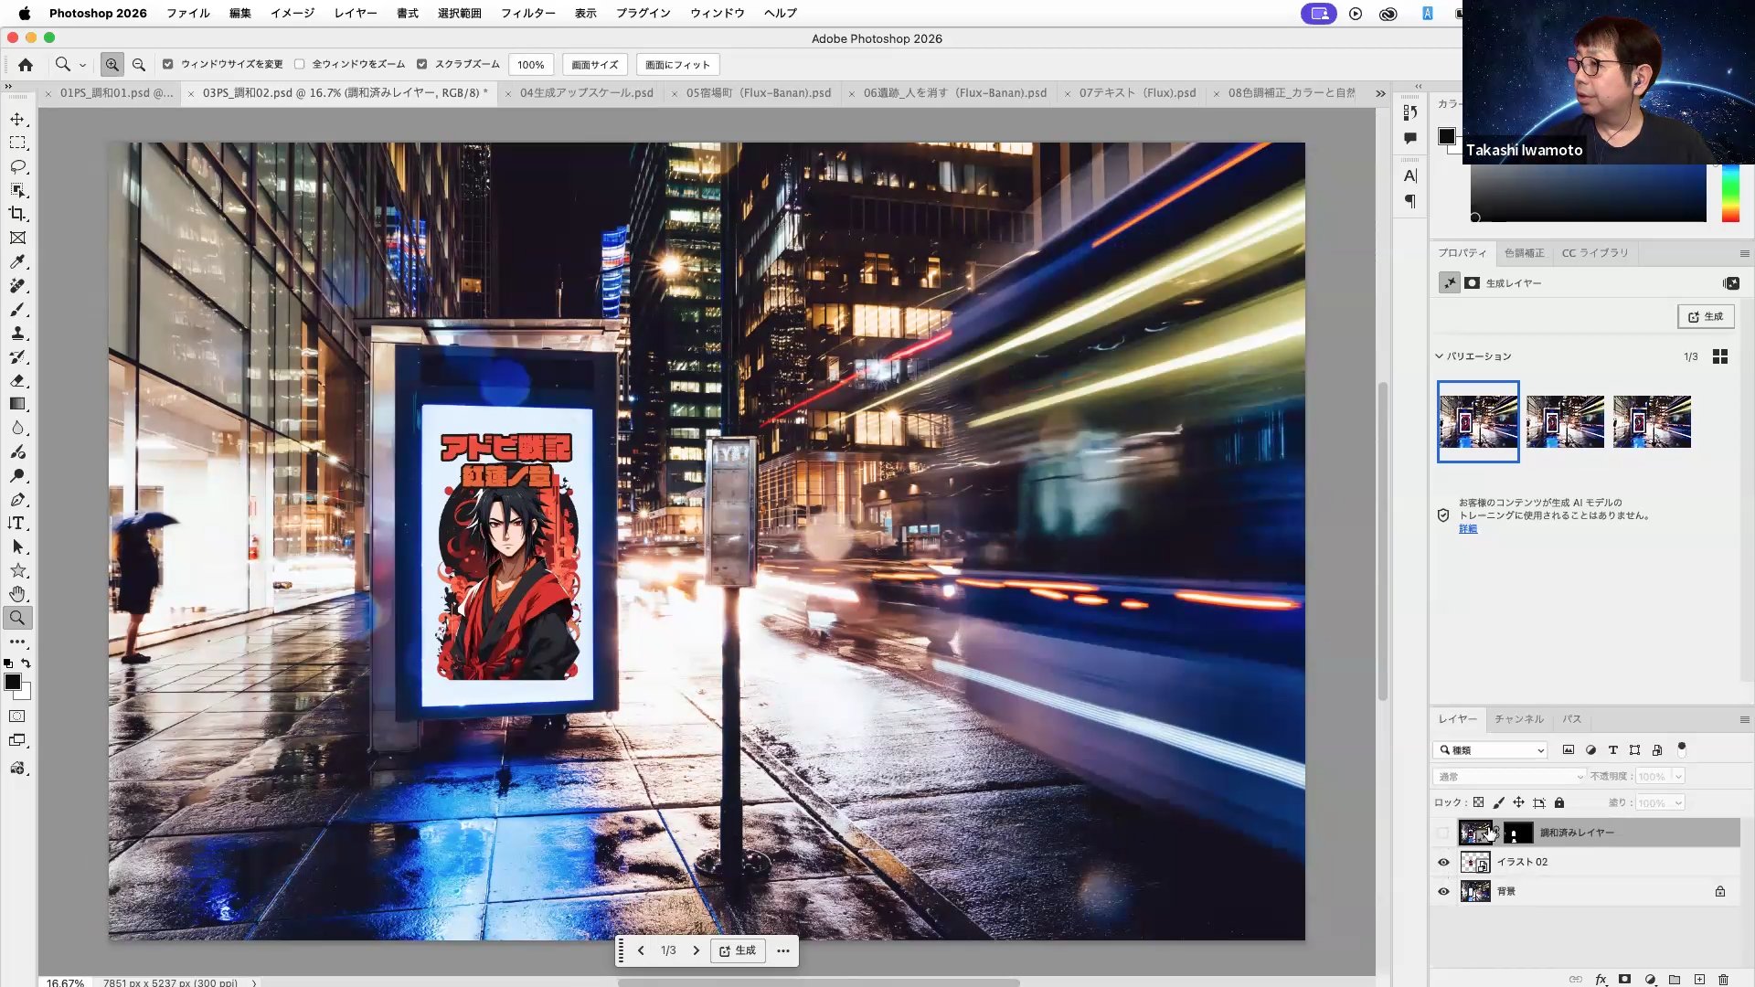The image size is (1755, 987).
Task: Select the Horizontal Type tool
Action: [x=17, y=523]
